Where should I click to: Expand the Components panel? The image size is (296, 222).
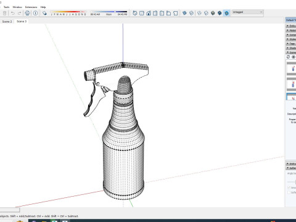[291, 35]
